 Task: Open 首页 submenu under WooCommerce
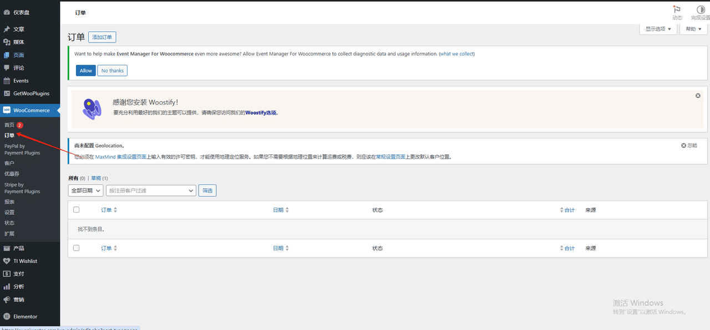click(9, 125)
